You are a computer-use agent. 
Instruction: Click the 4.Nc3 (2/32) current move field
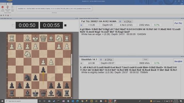126,25
